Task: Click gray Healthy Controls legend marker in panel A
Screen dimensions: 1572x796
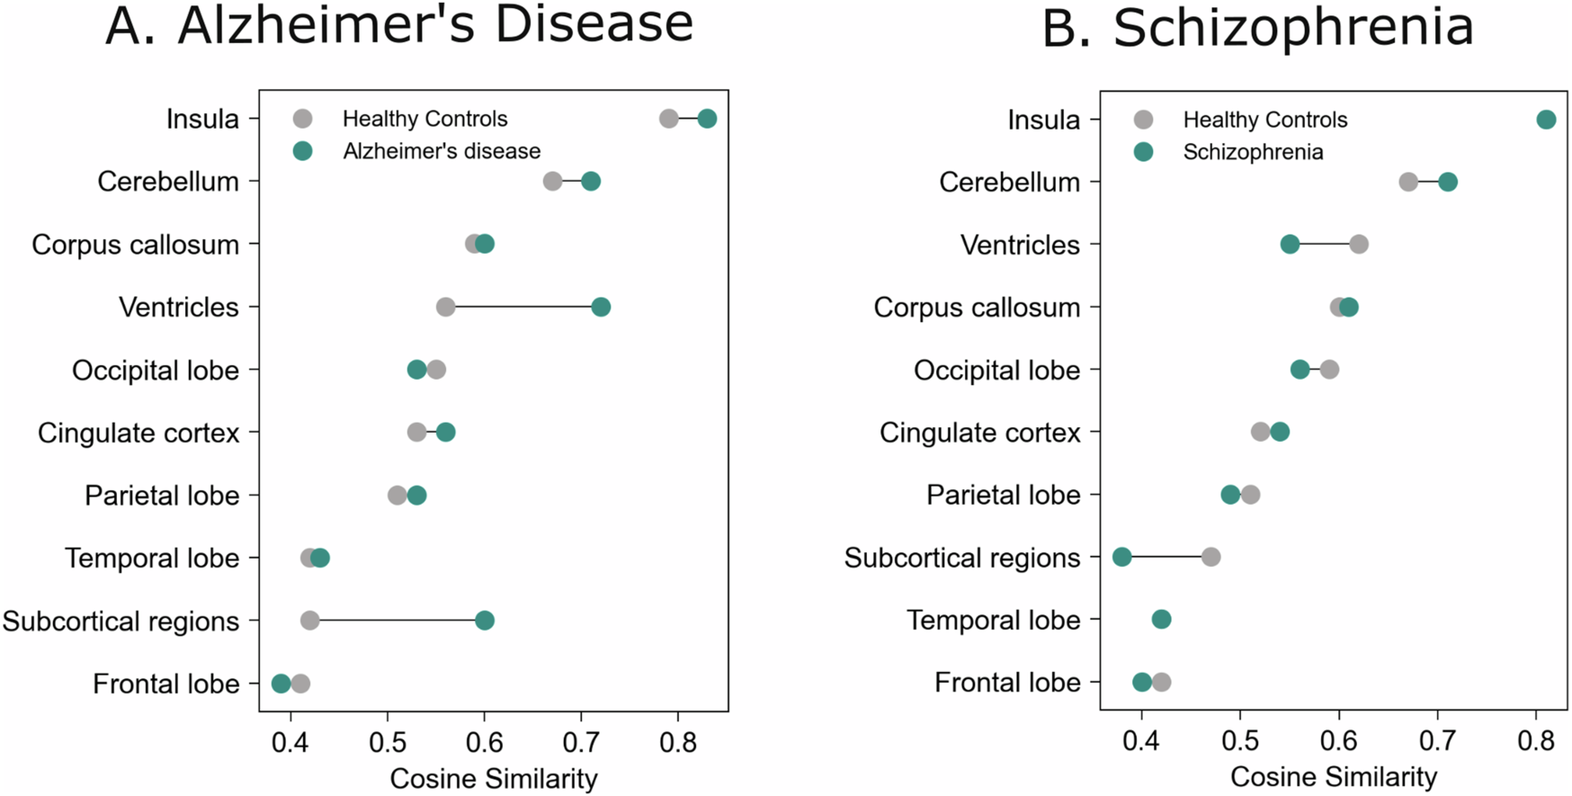Action: point(303,119)
